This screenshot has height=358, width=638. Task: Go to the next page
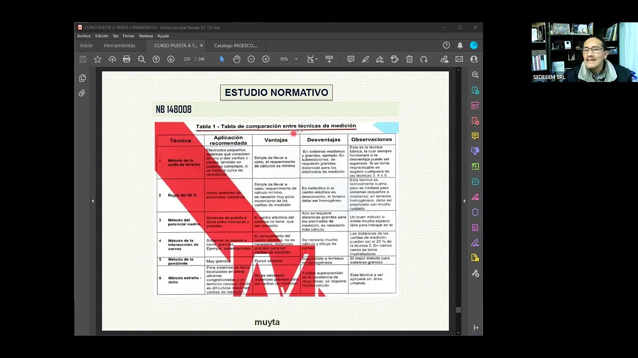[x=170, y=59]
